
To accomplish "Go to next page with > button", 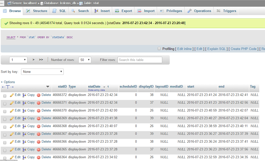I will (33, 60).
